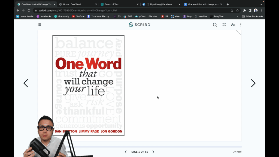279x157 pixels.
Task: Toggle fullscreen reading mode
Action: pos(224,25)
